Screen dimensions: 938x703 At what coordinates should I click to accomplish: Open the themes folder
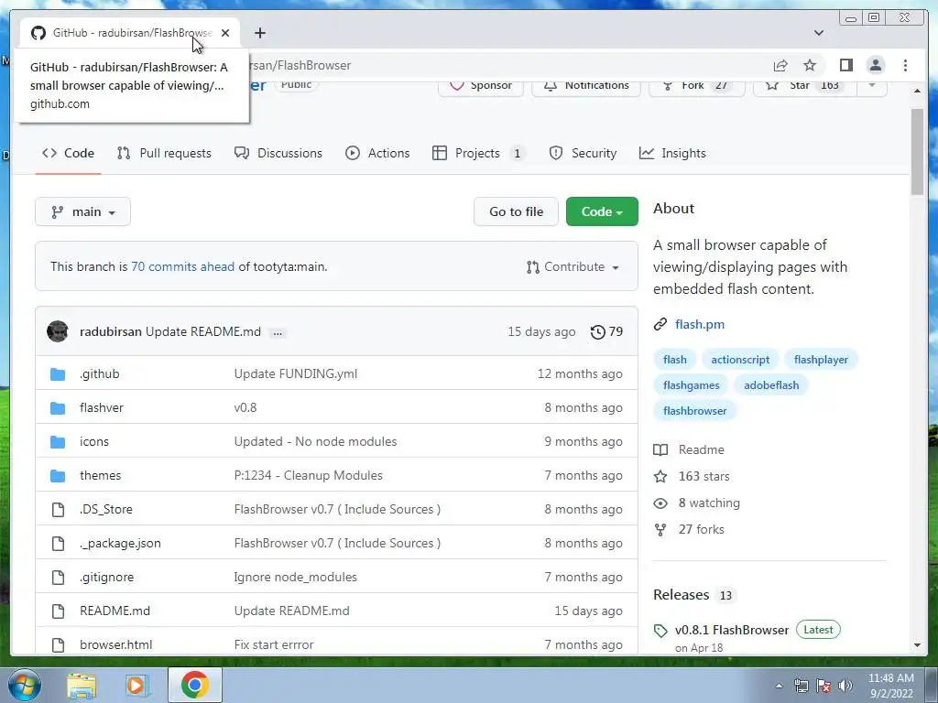coord(100,475)
